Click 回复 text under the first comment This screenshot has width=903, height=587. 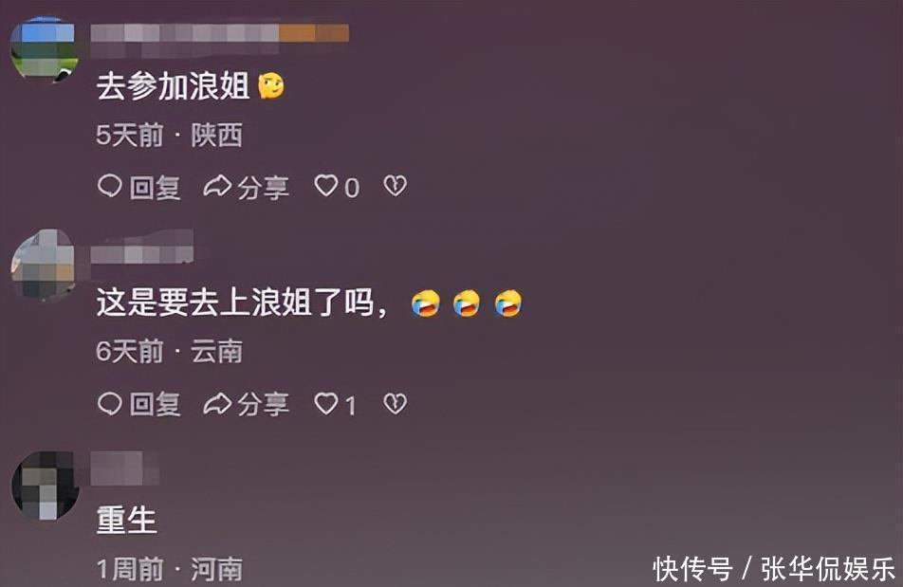[155, 188]
